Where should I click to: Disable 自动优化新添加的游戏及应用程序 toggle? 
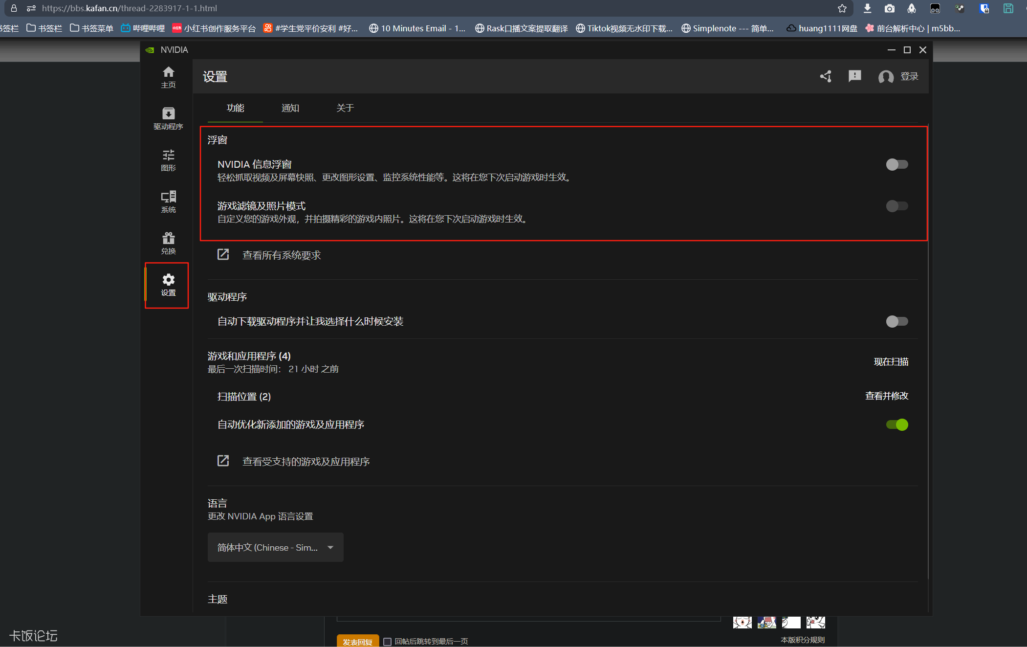pos(897,424)
